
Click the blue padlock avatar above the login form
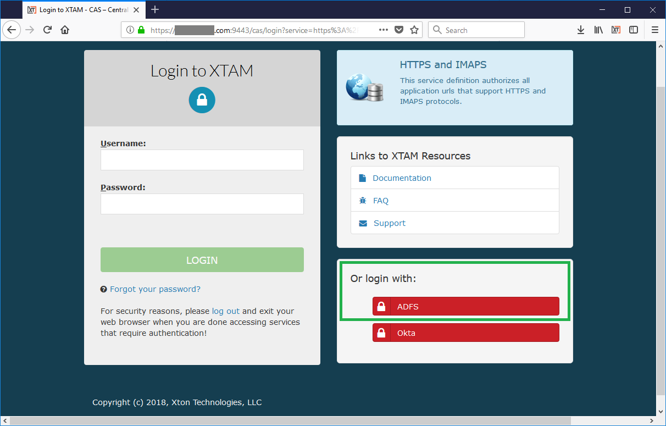coord(202,100)
